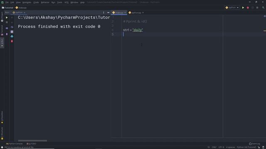The image size is (266, 149).
Task: Click the Restore Layout icon in Run panel
Action: click(7, 28)
